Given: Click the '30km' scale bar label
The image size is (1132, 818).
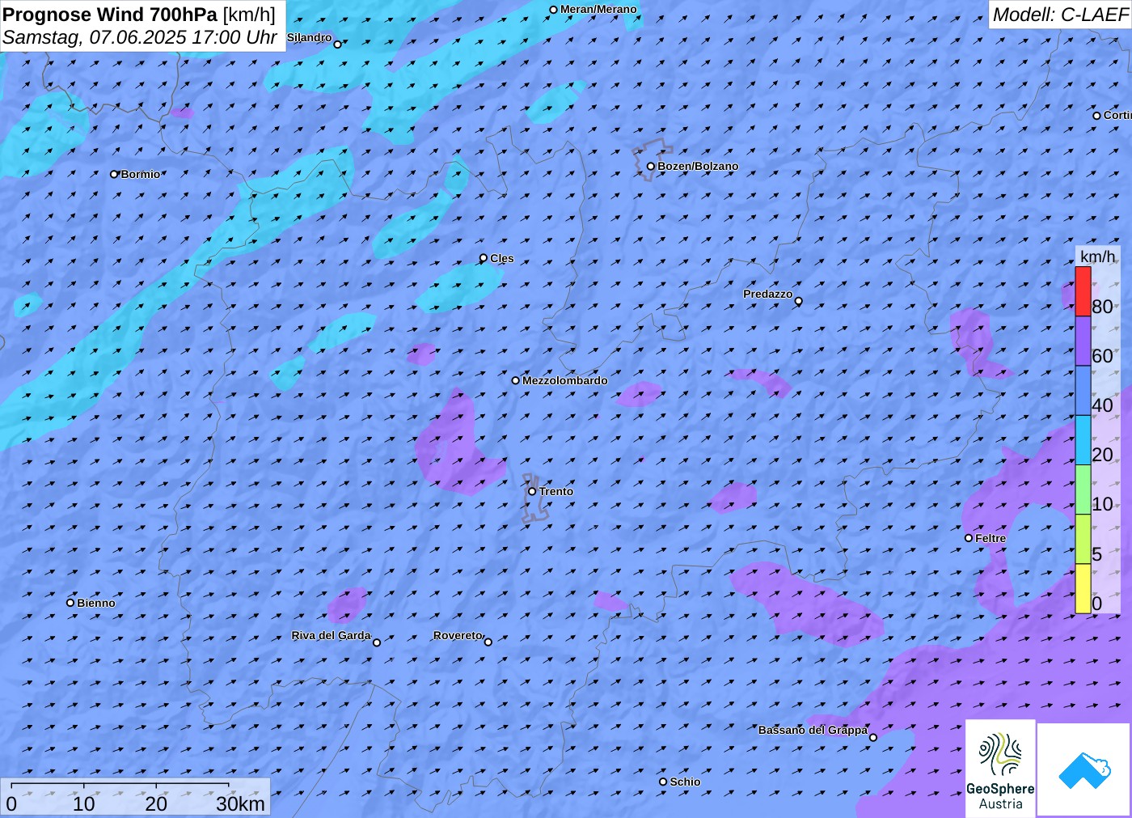Looking at the screenshot, I should pos(240,803).
